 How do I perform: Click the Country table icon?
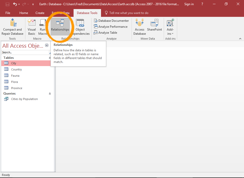pos(6,69)
